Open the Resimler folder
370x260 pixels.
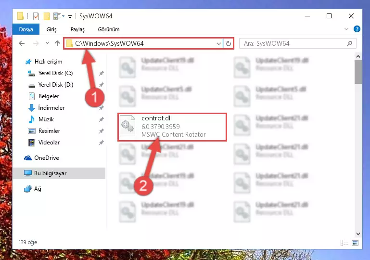click(49, 131)
